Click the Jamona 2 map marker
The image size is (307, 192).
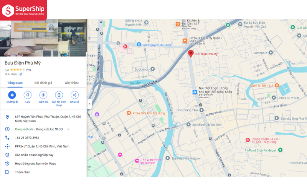point(271,53)
